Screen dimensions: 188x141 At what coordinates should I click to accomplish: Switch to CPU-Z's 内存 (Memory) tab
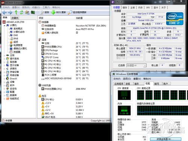[140, 8]
